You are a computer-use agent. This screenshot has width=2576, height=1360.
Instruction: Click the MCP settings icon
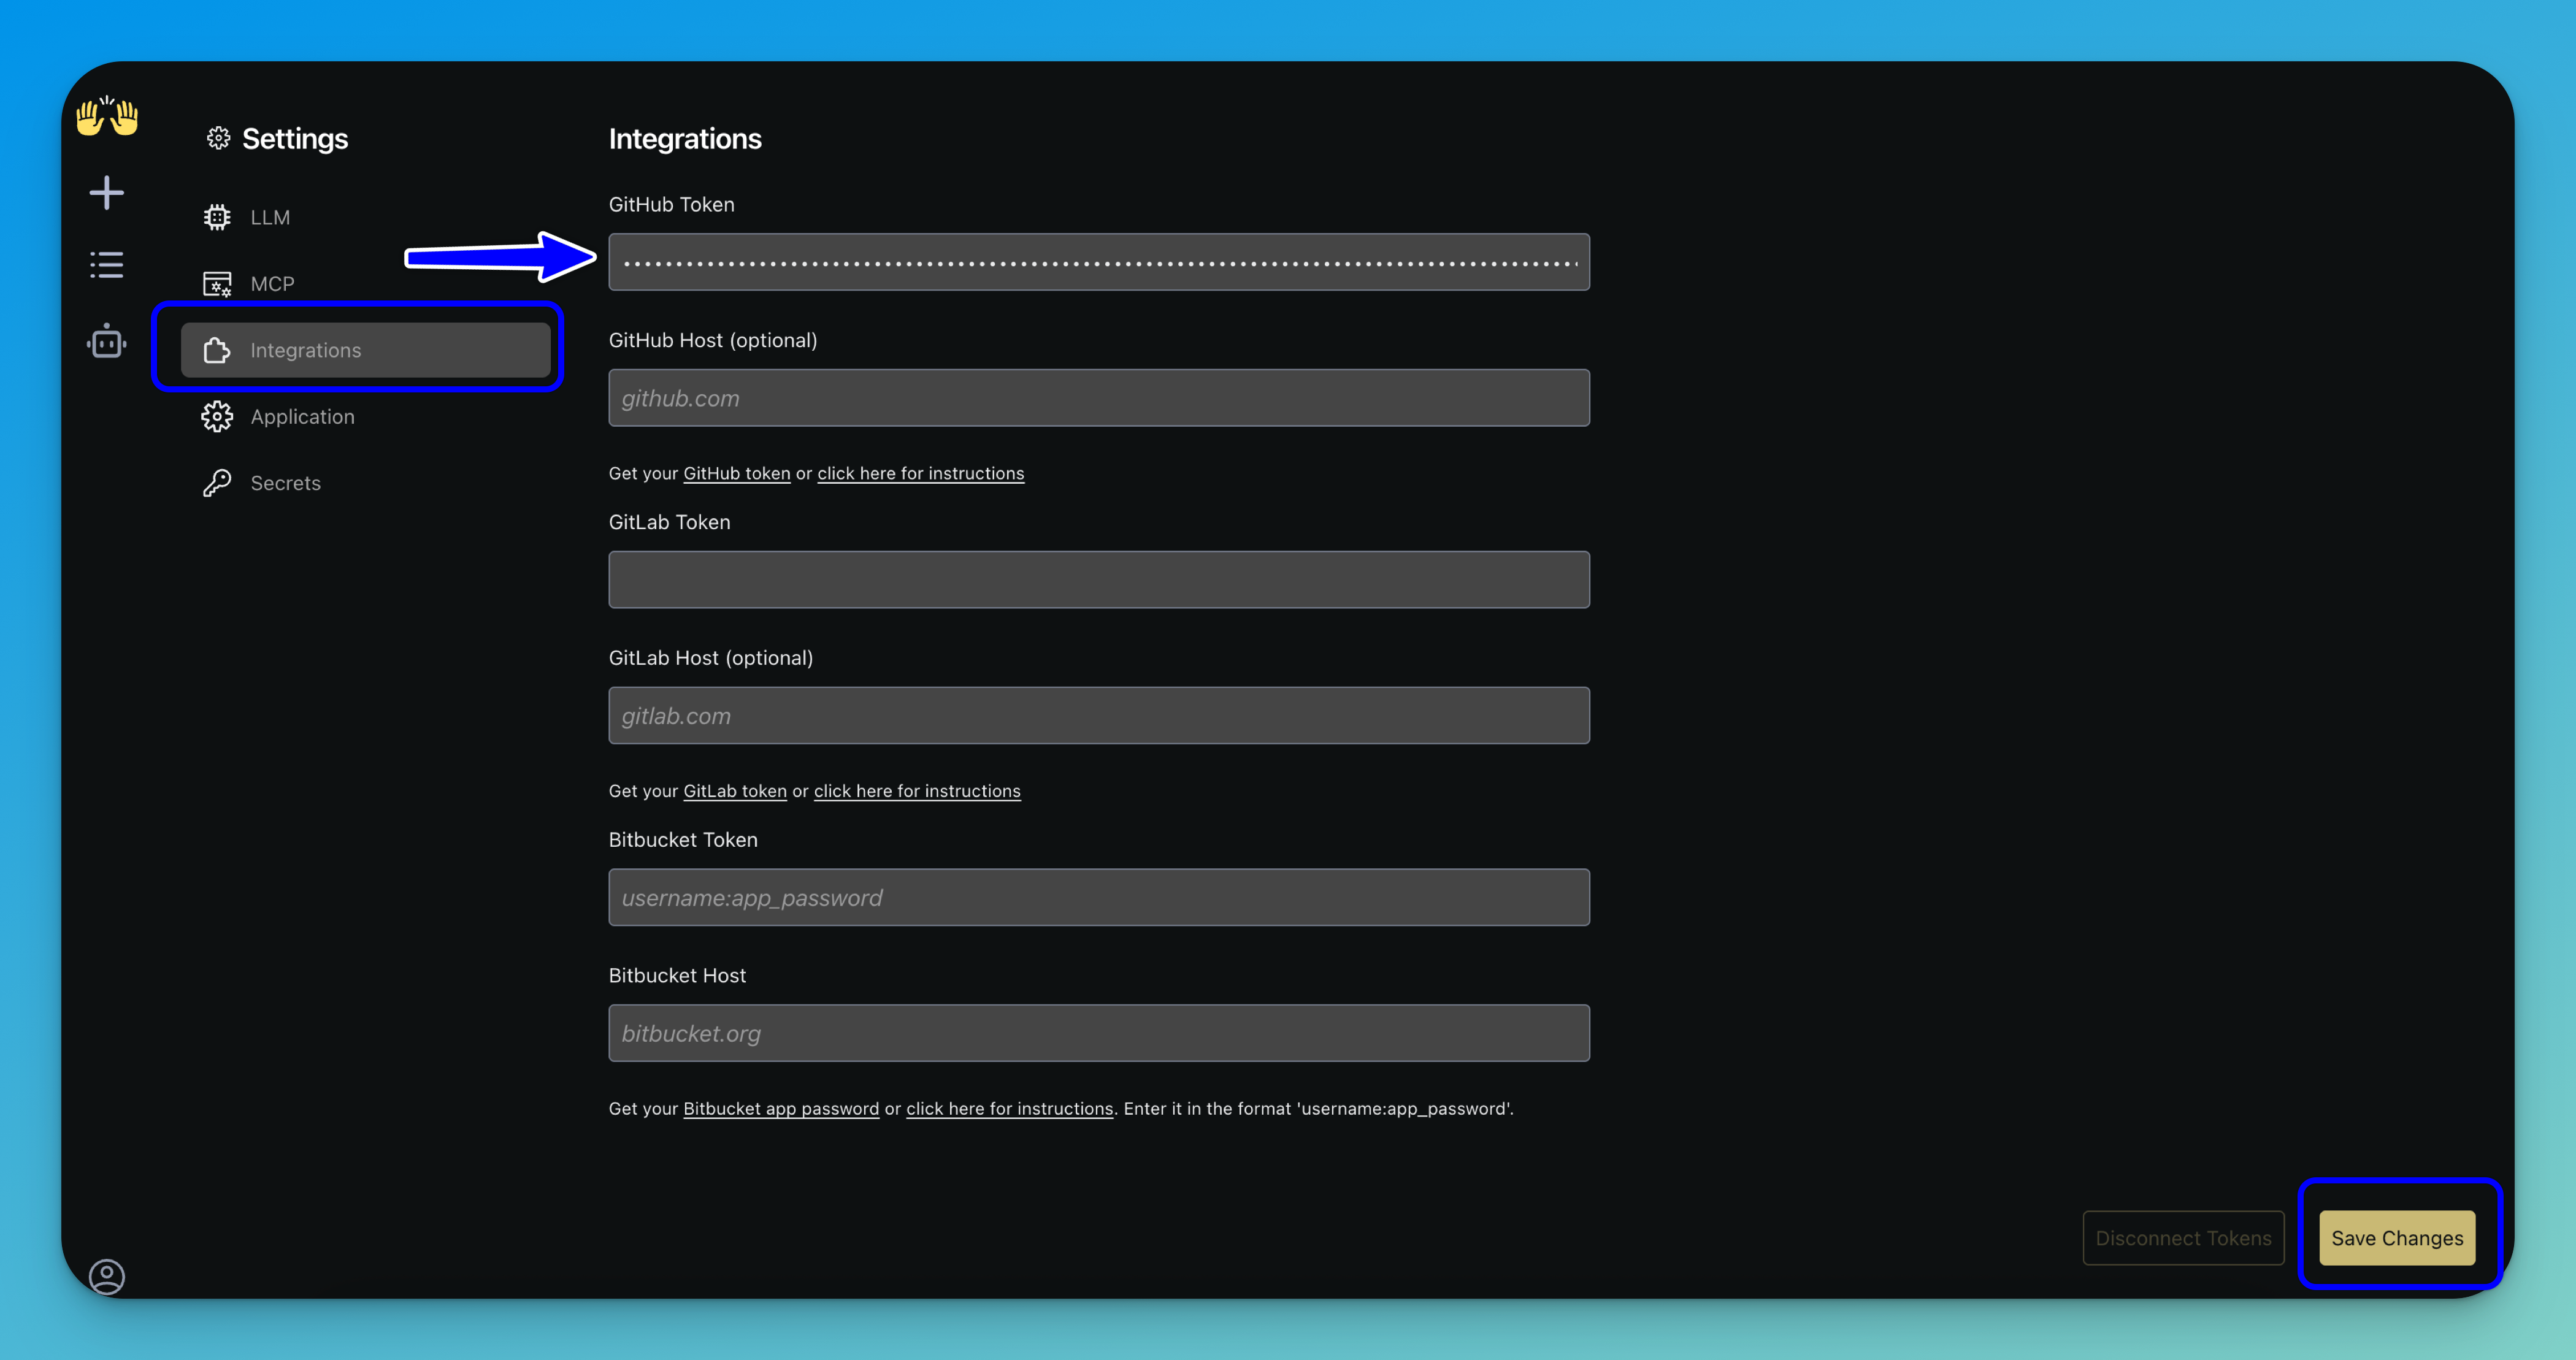point(217,284)
